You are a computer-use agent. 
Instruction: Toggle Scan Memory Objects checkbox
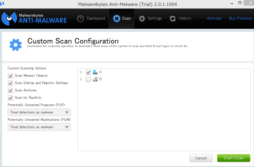coord(10,76)
